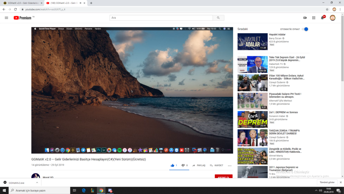Bookmark this page with the star icon
This screenshot has height=194, width=344.
327,9
